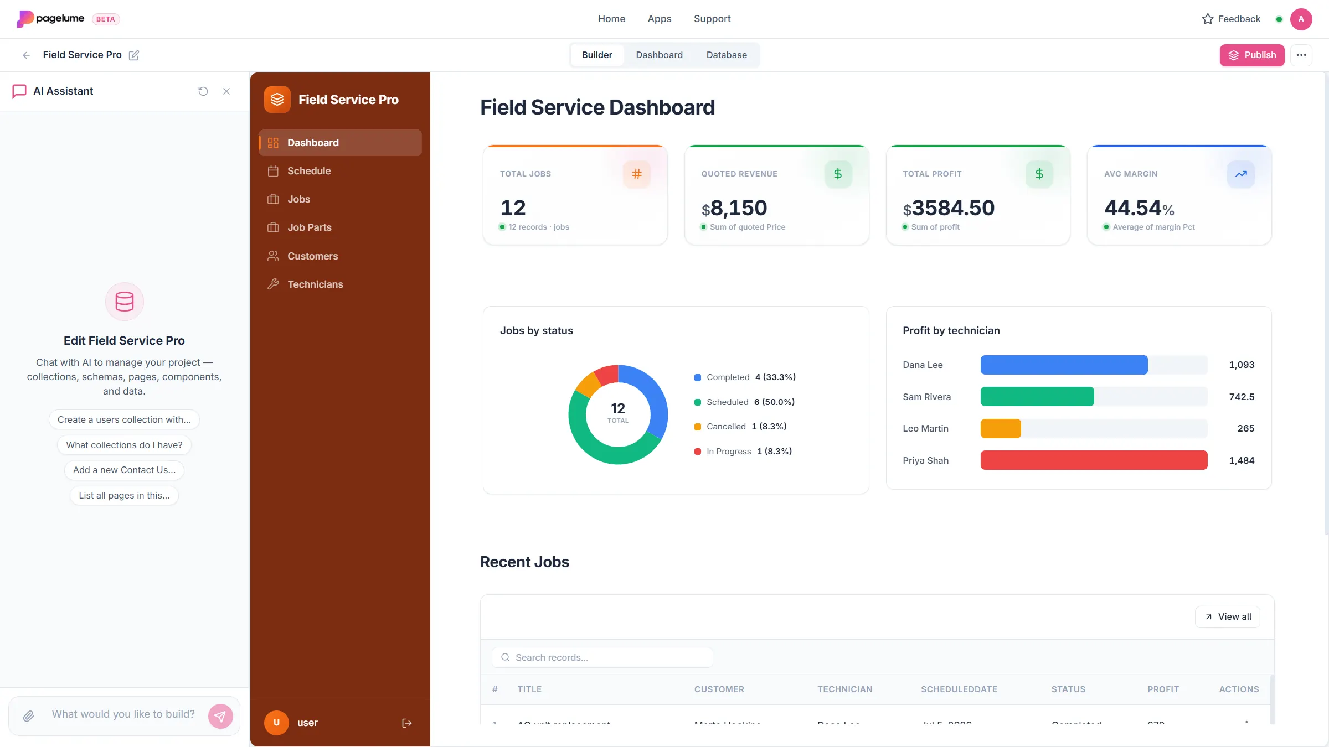The height and width of the screenshot is (747, 1329).
Task: Click the Avg Margin trend icon
Action: coord(1241,174)
